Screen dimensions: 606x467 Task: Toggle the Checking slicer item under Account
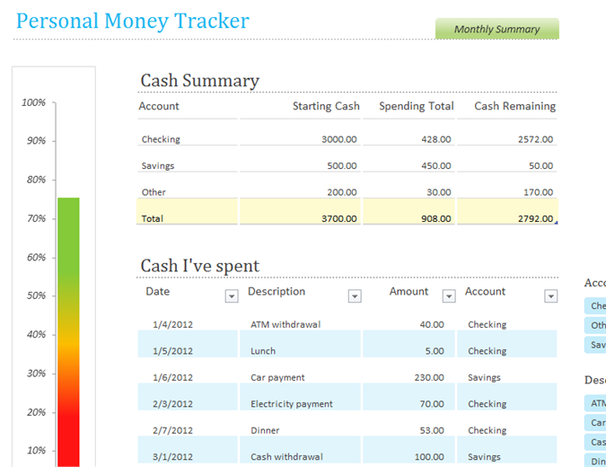coord(596,306)
